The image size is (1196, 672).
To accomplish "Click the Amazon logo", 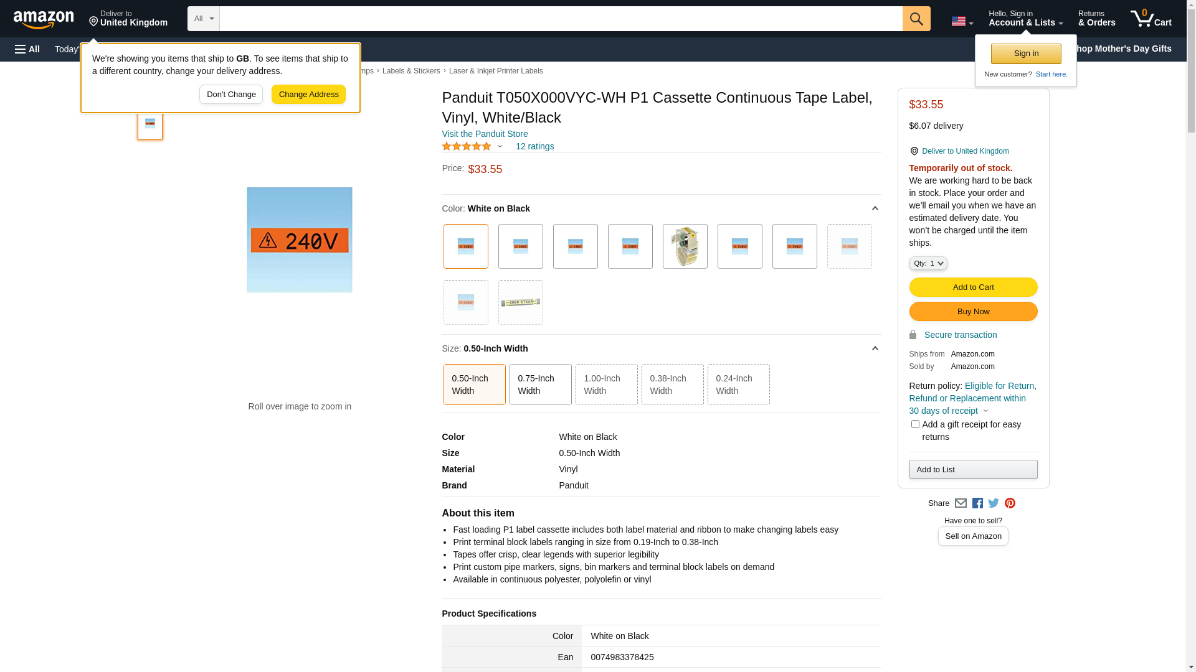I will [x=44, y=19].
